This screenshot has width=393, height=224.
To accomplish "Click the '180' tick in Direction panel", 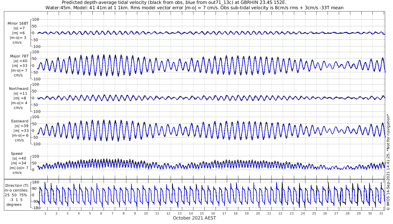I will (x=35, y=183).
